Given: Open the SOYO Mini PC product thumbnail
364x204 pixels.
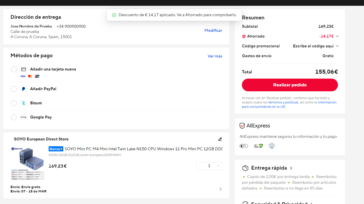Looking at the screenshot, I should 28,163.
